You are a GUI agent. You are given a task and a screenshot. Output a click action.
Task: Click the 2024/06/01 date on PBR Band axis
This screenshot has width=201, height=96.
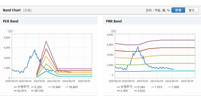coord(172,81)
